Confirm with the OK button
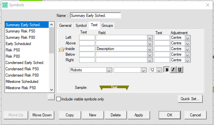Viewport: 214px width, 125px height. pyautogui.click(x=170, y=115)
